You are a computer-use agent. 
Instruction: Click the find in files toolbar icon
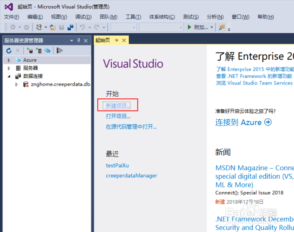[x=222, y=27]
